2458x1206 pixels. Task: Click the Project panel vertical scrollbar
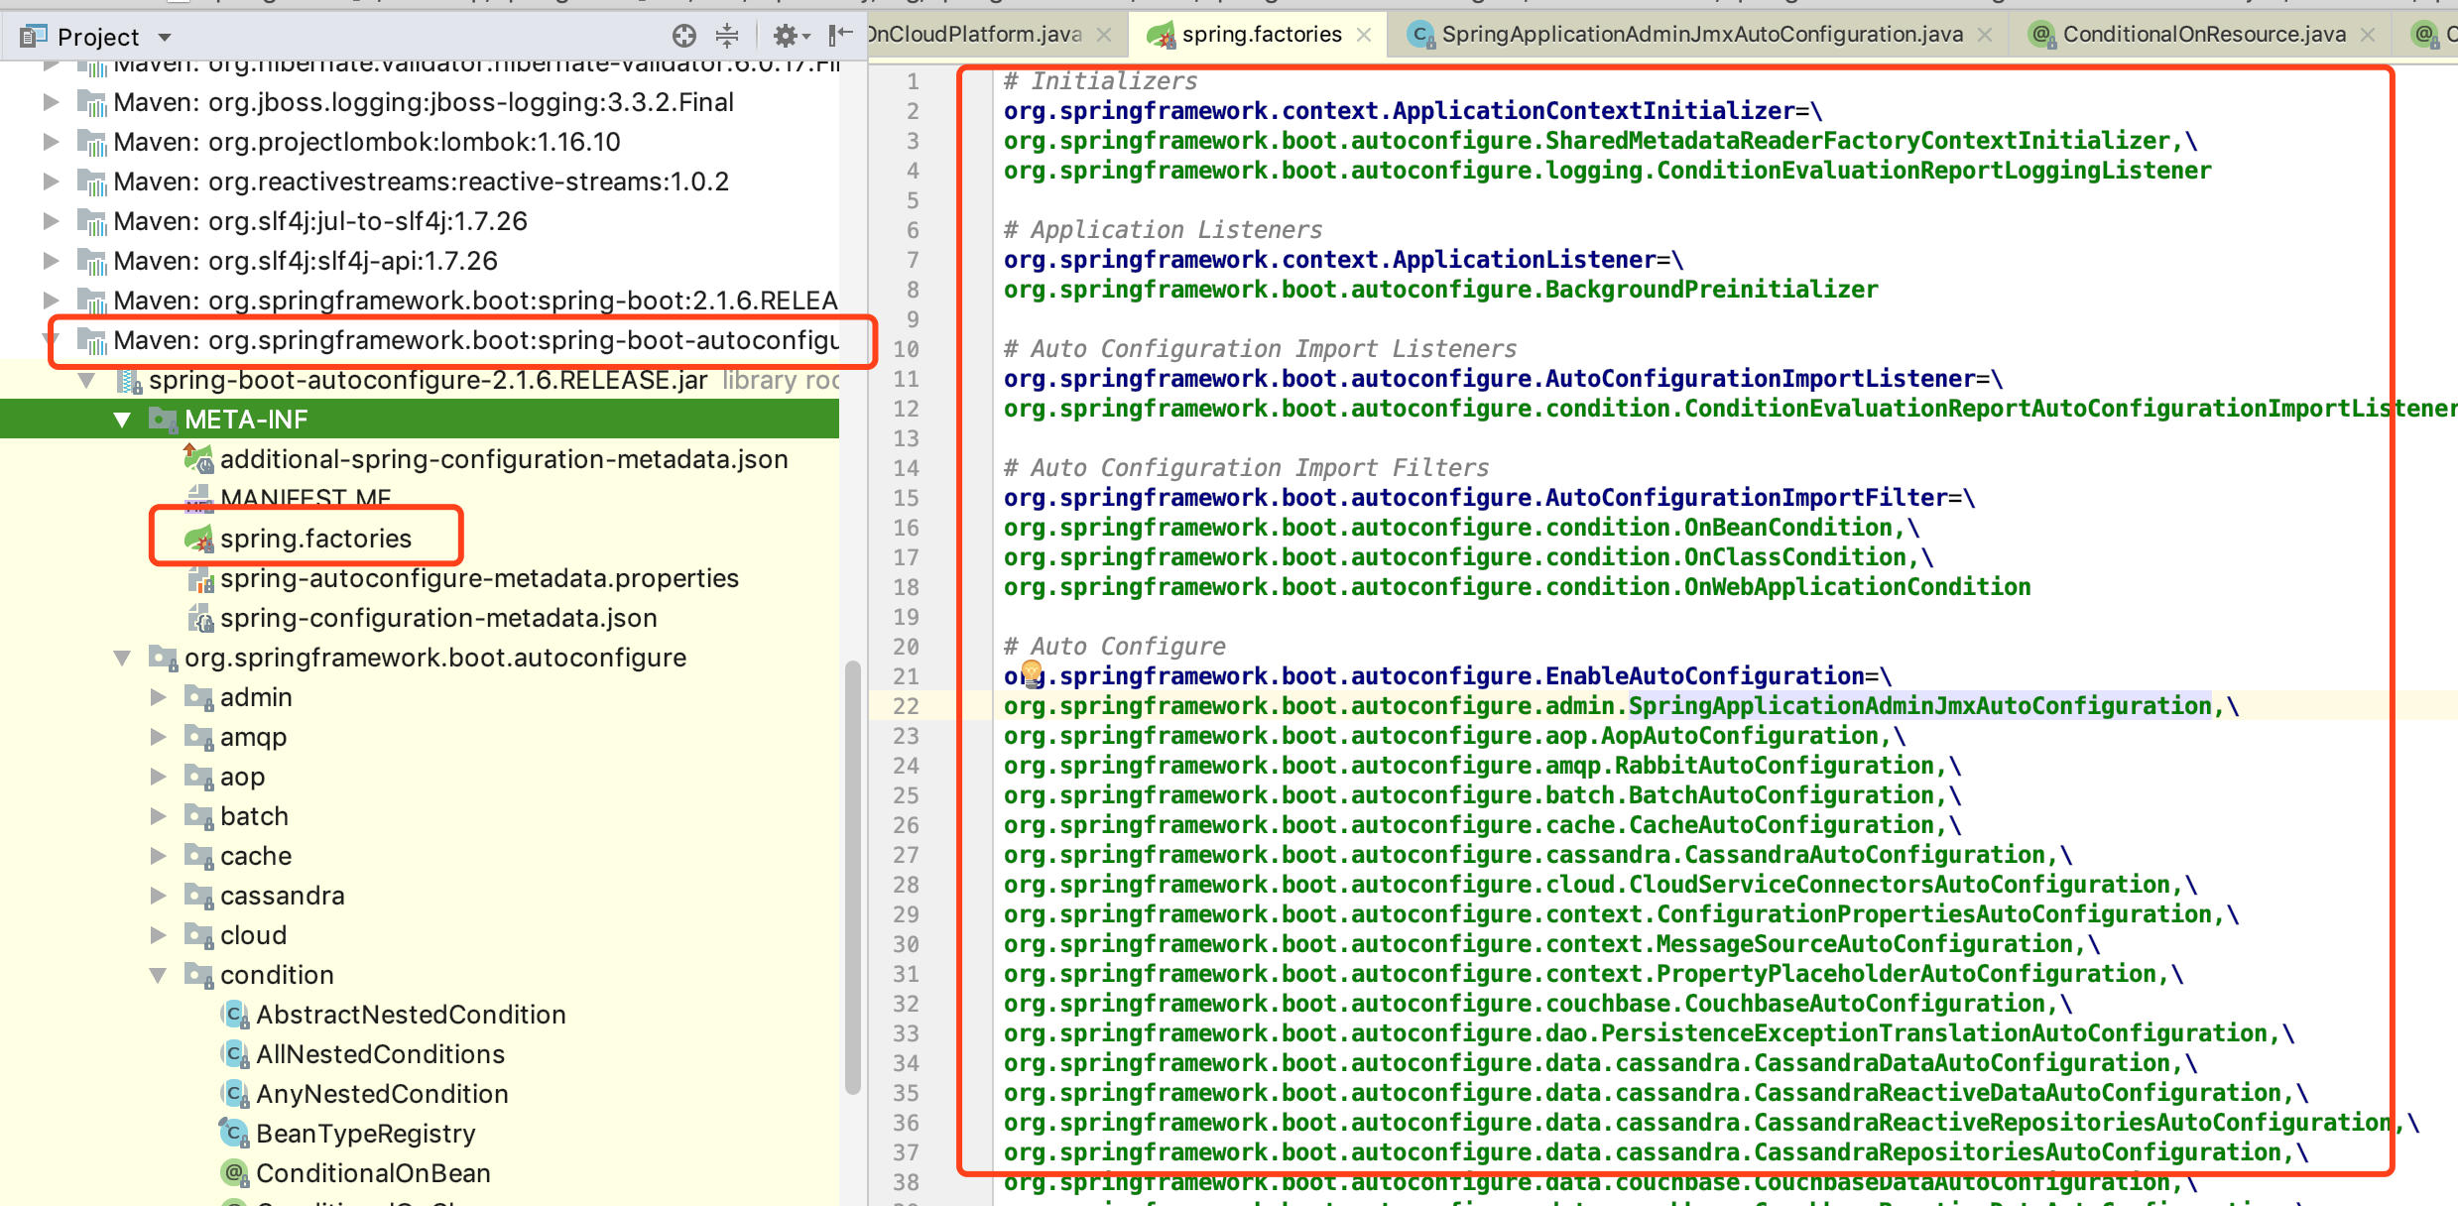coord(852,878)
